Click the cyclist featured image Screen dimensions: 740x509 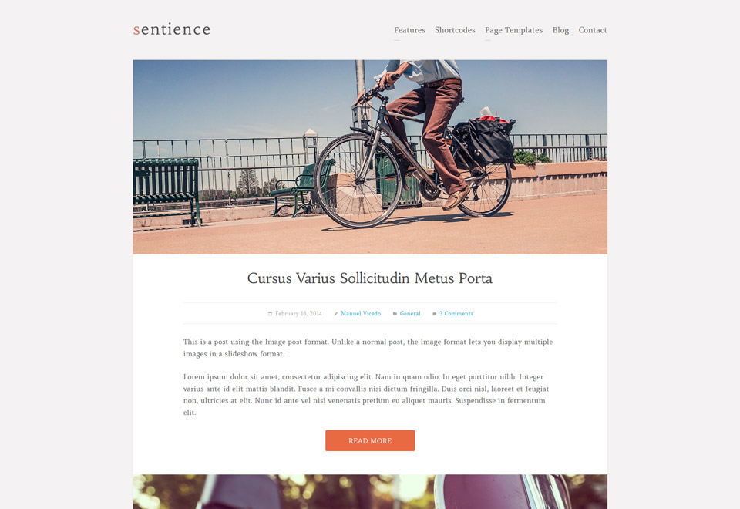coord(370,157)
